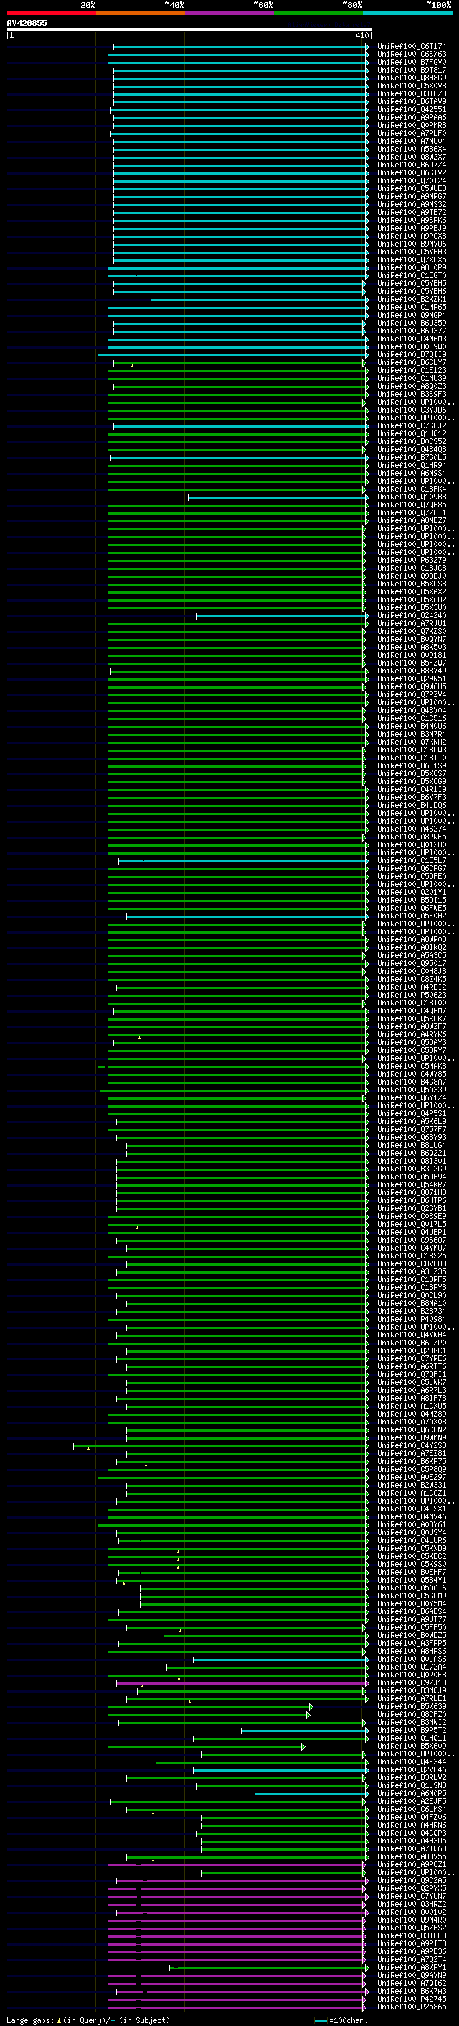Select the UniRef100_B8LUG4 label
This screenshot has width=459, height=2026.
click(x=411, y=1145)
